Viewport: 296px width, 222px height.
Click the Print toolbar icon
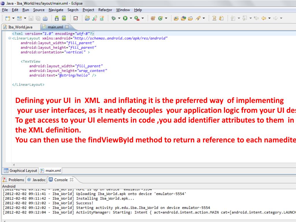coord(45,18)
